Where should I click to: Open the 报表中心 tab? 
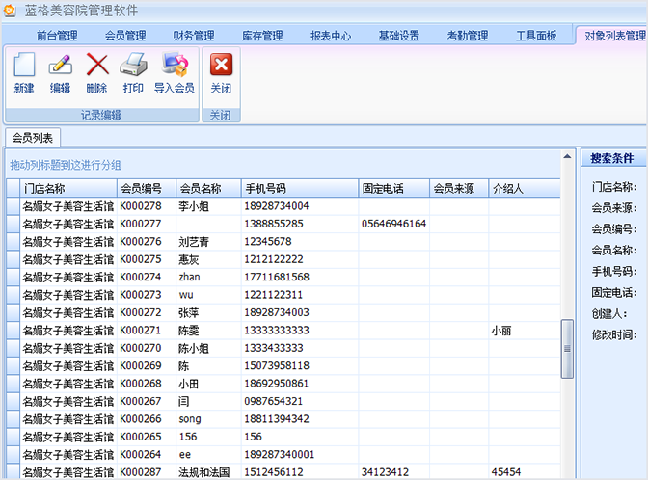click(x=331, y=37)
